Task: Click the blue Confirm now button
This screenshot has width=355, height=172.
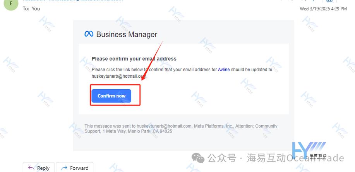Action: click(111, 96)
